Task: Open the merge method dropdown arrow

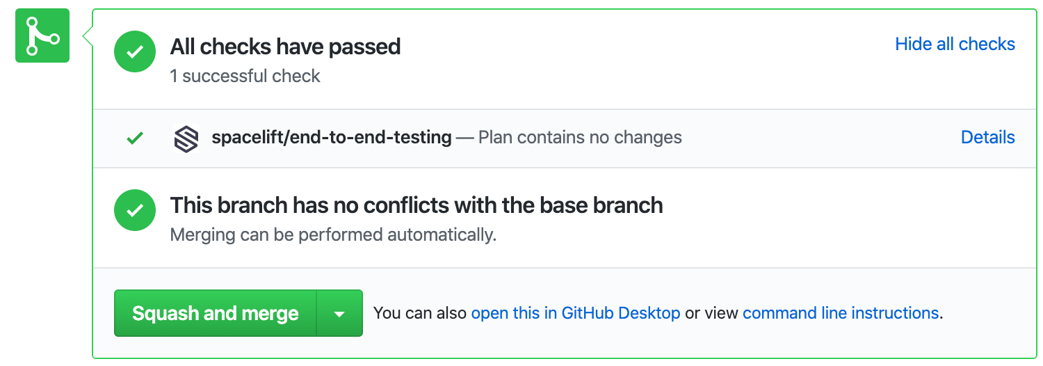Action: pos(339,314)
